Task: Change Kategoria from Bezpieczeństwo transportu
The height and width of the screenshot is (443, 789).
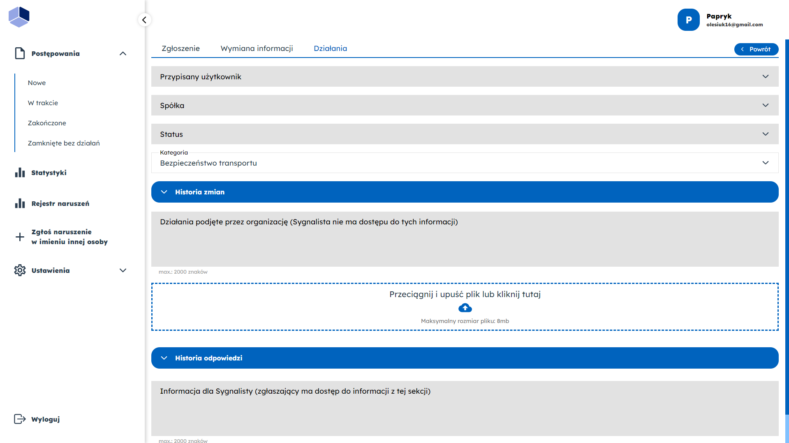Action: click(465, 163)
